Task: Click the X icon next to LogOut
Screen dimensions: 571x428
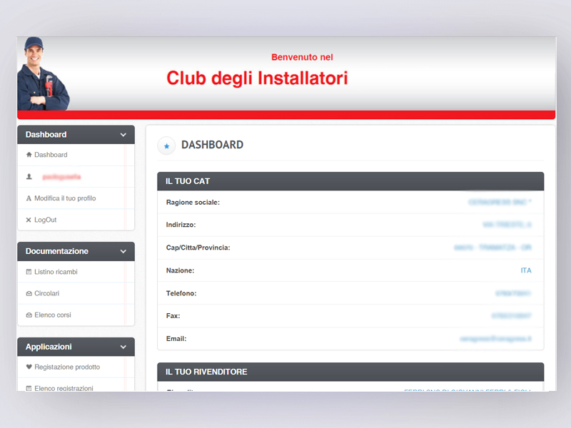Action: [29, 220]
